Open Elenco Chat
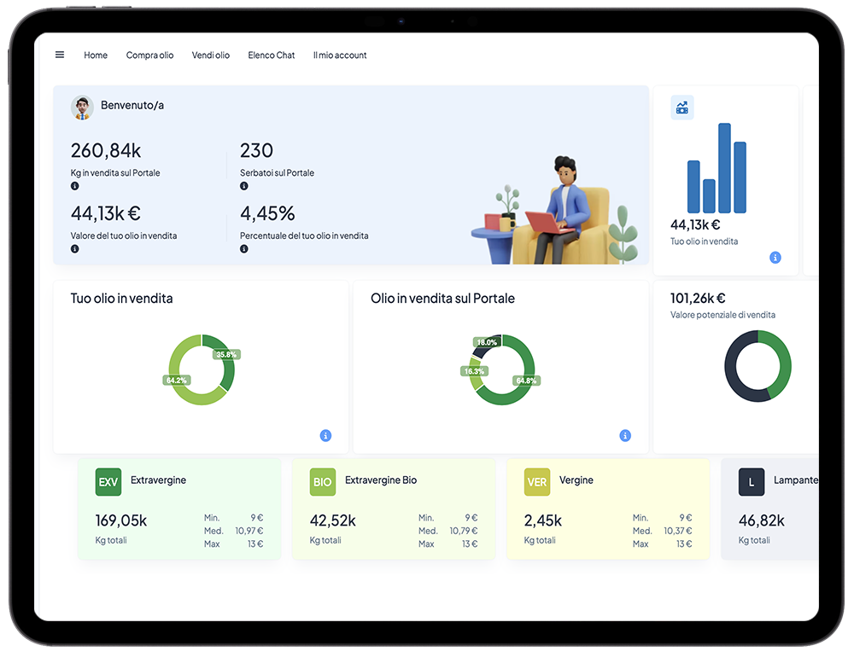 [272, 55]
